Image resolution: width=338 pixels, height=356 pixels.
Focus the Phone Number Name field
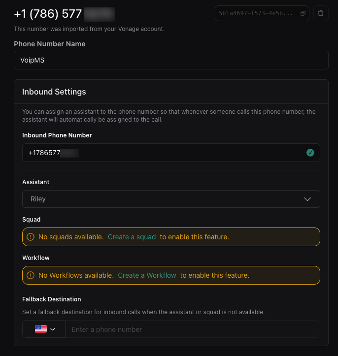coord(171,60)
